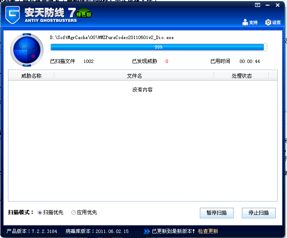Click the 已用时间 label
Screen dimensions: 287x238
pos(220,61)
